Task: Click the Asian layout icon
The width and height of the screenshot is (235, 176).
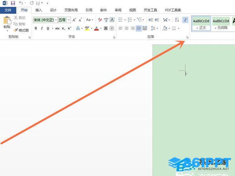Action: (165, 20)
